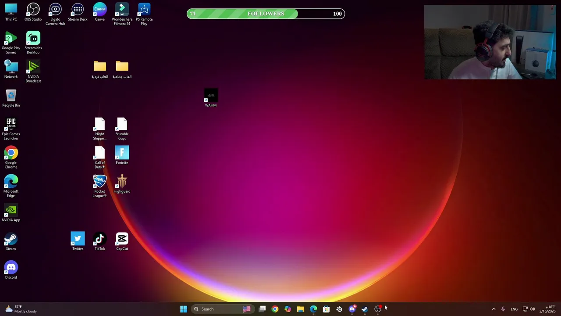Viewport: 561px width, 316px height.
Task: Open File Explorer from taskbar
Action: (x=301, y=309)
